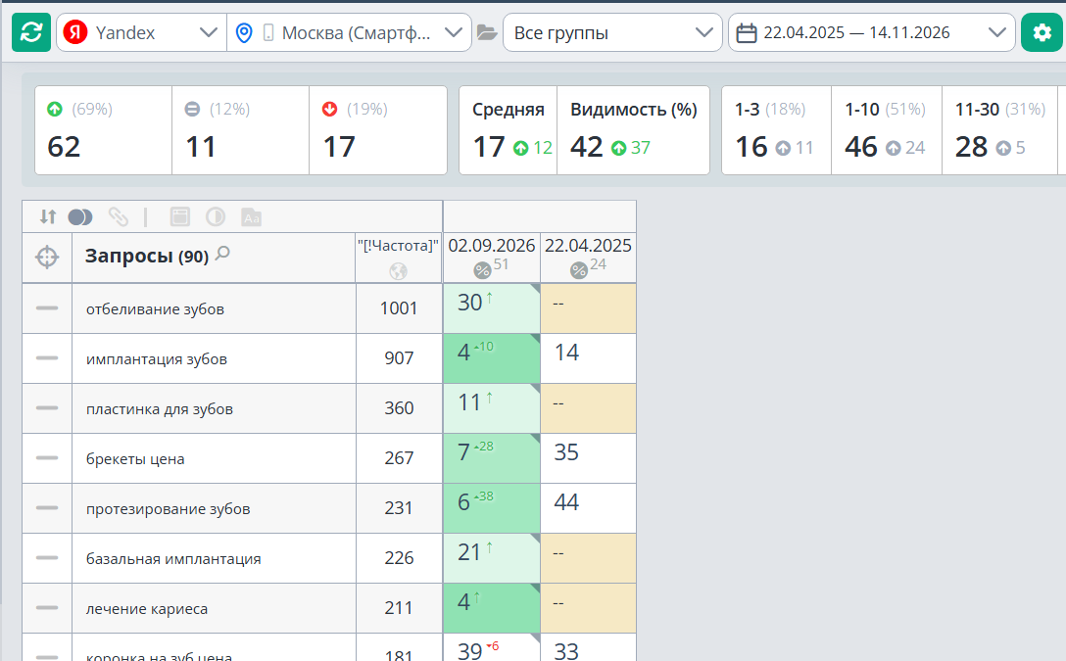Click the green refresh positions button
Image resolution: width=1066 pixels, height=661 pixels.
click(31, 32)
